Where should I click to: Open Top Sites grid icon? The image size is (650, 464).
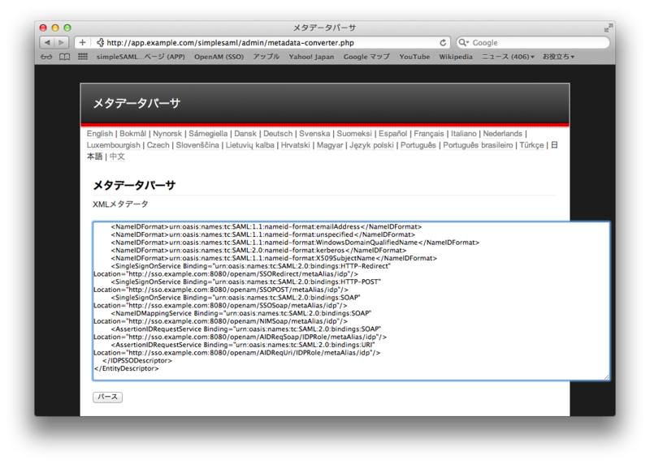83,57
